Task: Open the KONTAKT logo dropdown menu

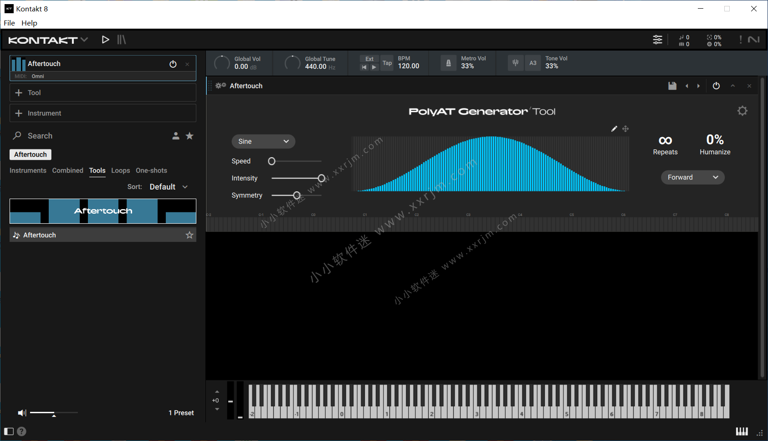Action: [48, 40]
